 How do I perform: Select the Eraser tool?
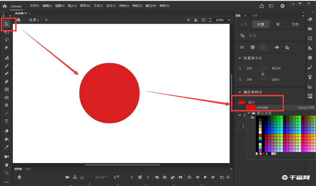click(x=7, y=131)
